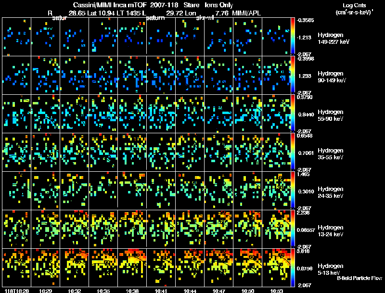Click the 'Hydrogen 24-35 keV' row label
385x293 pixels.
(x=331, y=192)
